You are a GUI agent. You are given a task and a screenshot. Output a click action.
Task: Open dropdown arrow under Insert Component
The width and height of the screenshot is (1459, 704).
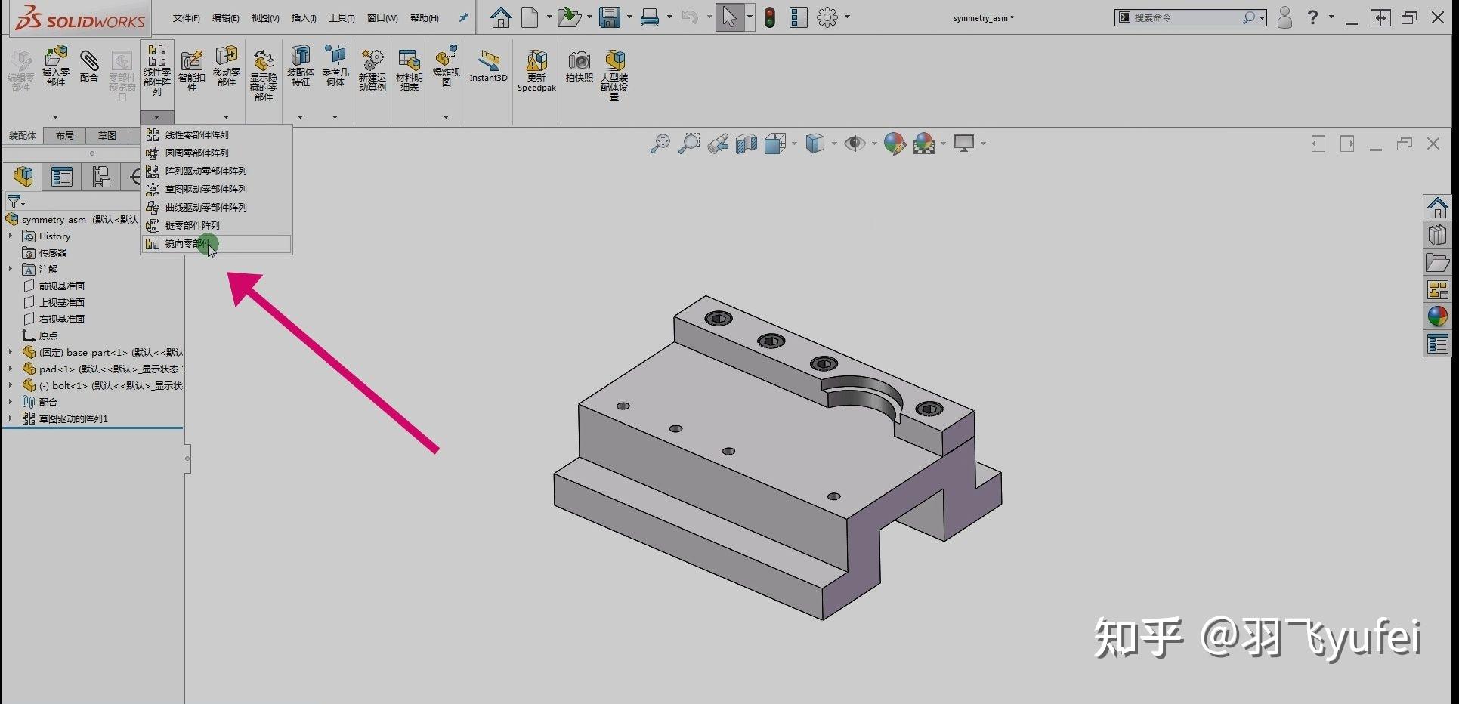pos(55,117)
